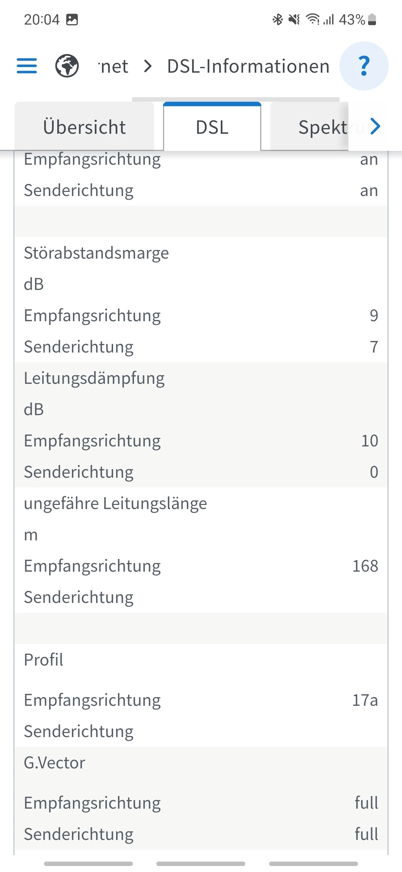The image size is (402, 872).
Task: Tap the Profil 17a value
Action: coord(365,700)
